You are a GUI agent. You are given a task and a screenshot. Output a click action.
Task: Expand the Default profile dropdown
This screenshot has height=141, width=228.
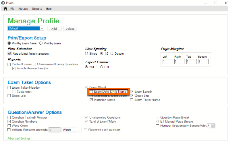tap(42, 29)
